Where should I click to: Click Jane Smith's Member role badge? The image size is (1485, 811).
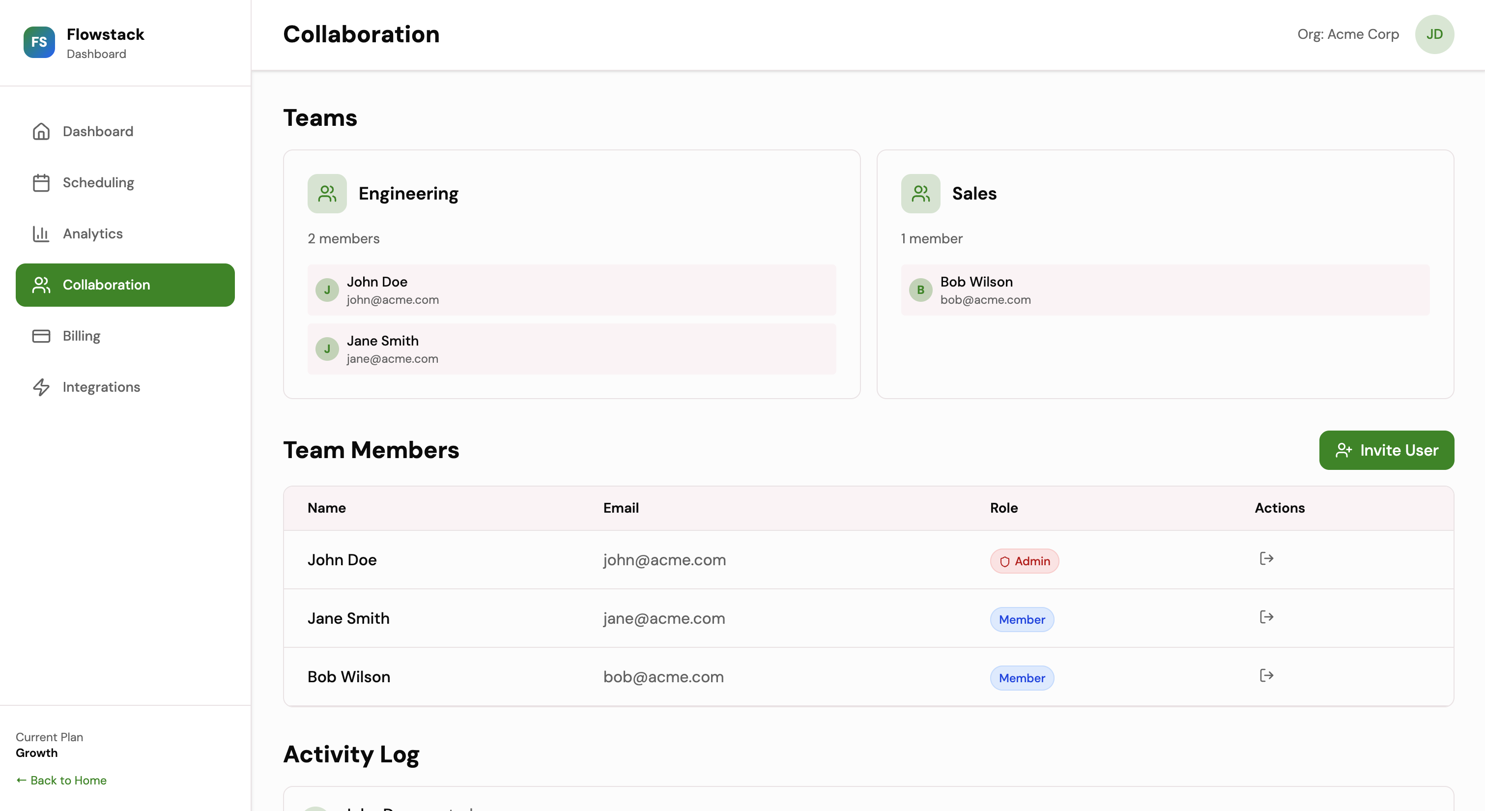click(x=1022, y=619)
